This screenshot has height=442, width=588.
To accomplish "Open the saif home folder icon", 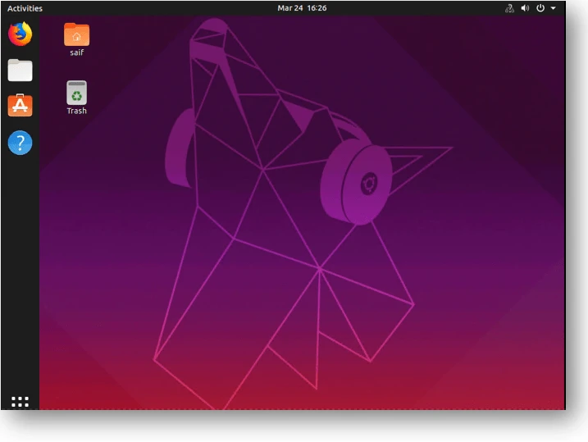I will pos(76,34).
